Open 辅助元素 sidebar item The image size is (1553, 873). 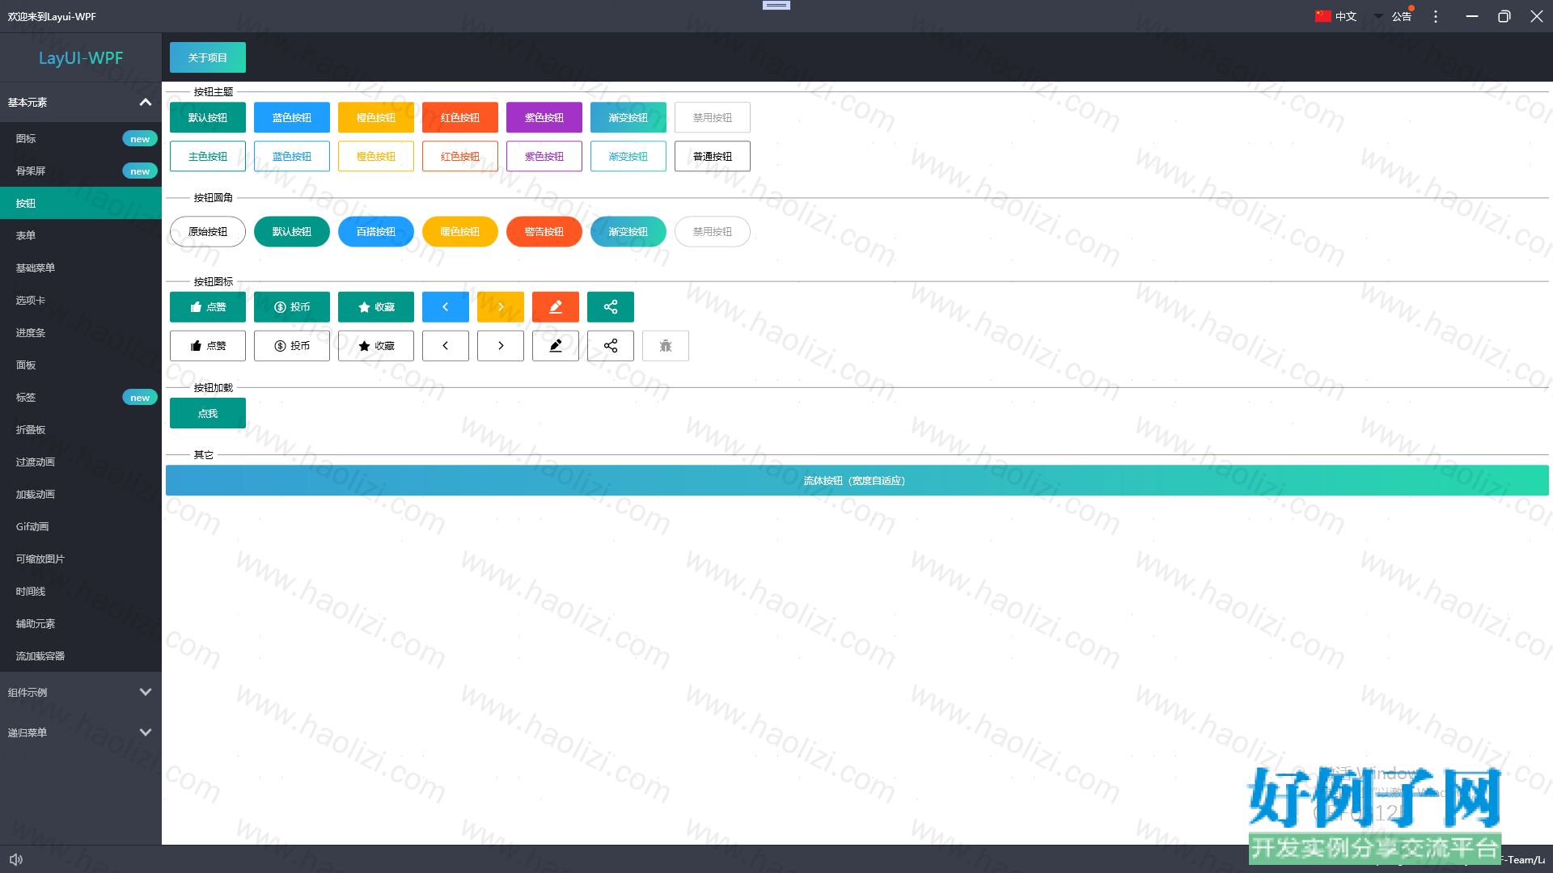coord(81,623)
